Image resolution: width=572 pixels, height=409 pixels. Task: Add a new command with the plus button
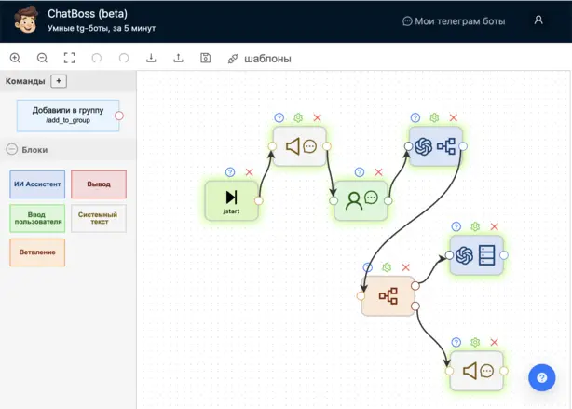pyautogui.click(x=59, y=81)
